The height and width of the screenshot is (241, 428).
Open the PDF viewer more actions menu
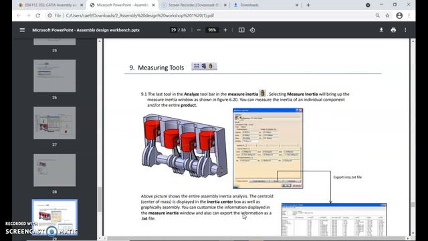tap(405, 30)
